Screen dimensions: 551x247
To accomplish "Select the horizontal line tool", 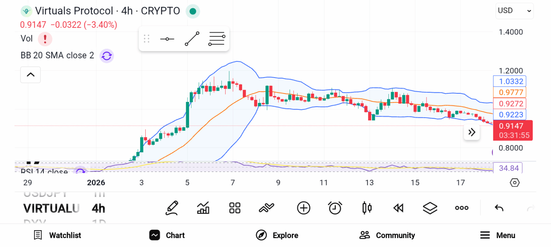I will point(167,38).
